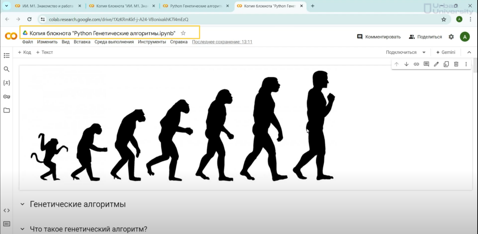This screenshot has height=234, width=478.
Task: Click the 'Поделиться' share button
Action: point(425,37)
